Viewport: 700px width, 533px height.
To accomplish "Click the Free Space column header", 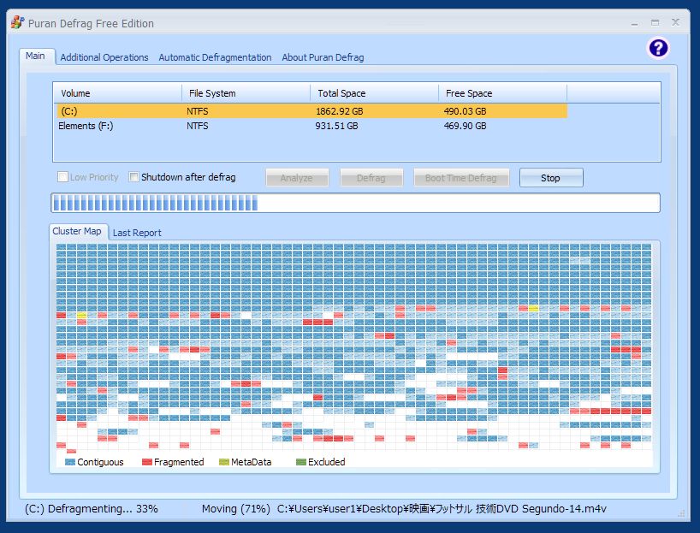I will 502,93.
